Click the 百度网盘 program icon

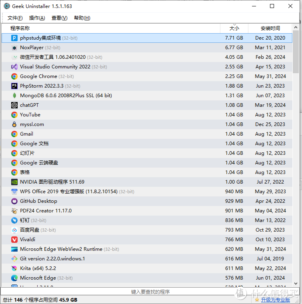click(x=14, y=230)
